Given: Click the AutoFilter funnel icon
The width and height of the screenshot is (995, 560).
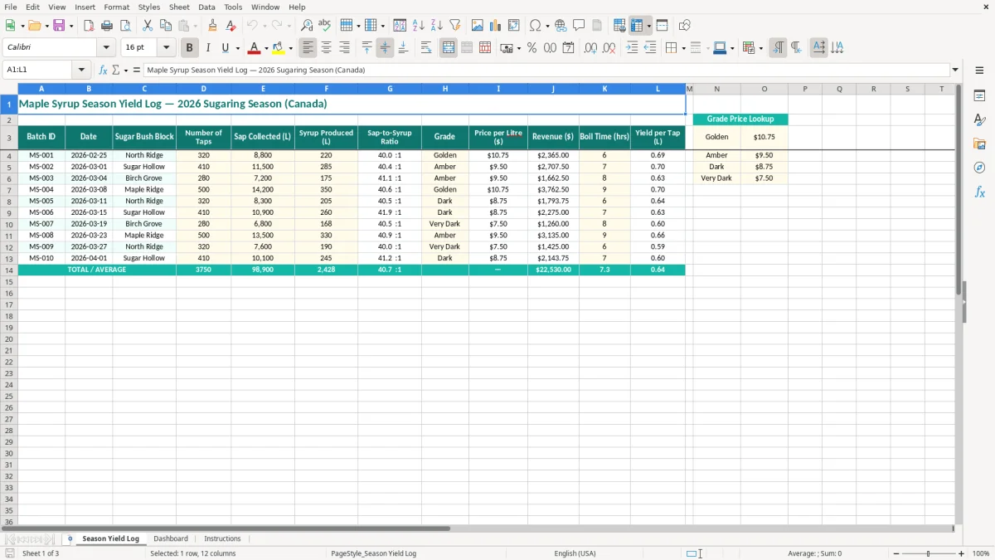Looking at the screenshot, I should point(455,26).
